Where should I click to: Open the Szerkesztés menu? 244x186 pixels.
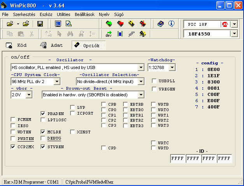(x=24, y=14)
